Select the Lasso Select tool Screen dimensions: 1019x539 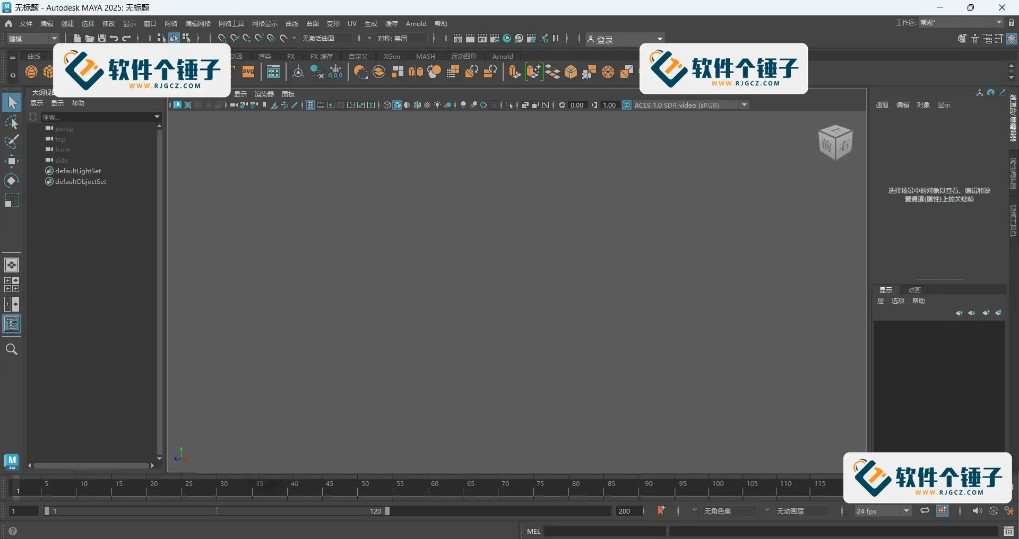12,122
